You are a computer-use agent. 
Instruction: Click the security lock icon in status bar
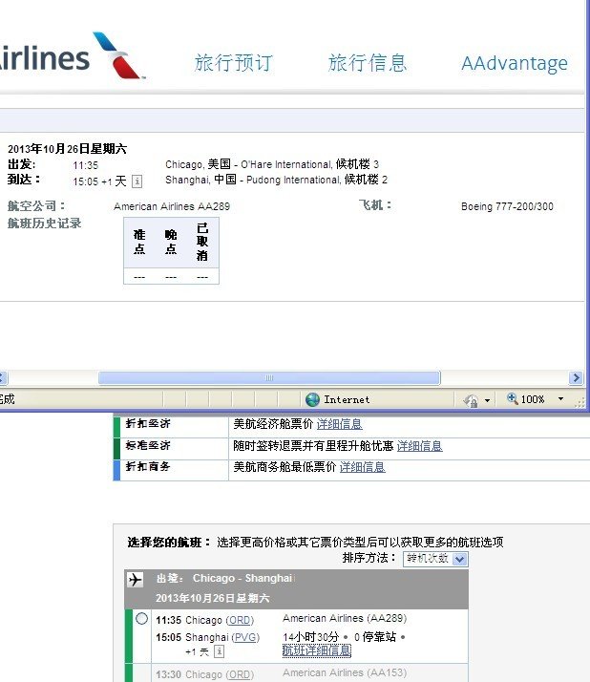471,399
